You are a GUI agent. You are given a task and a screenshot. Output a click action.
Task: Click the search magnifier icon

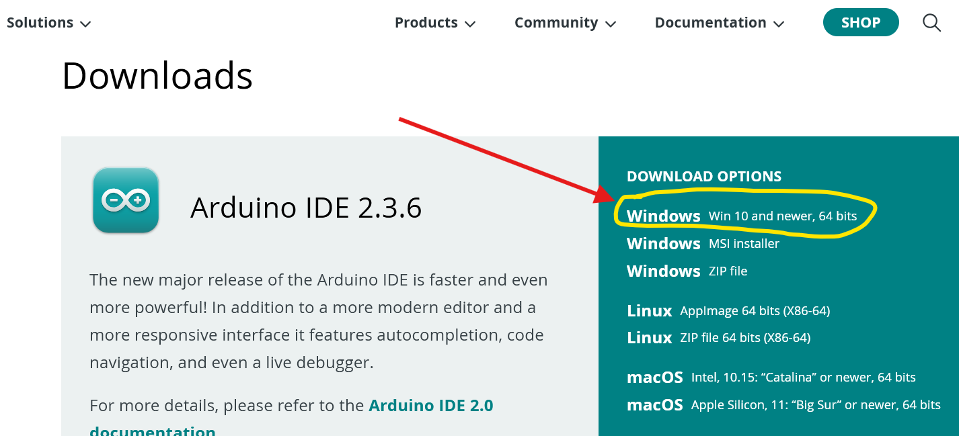tap(931, 23)
